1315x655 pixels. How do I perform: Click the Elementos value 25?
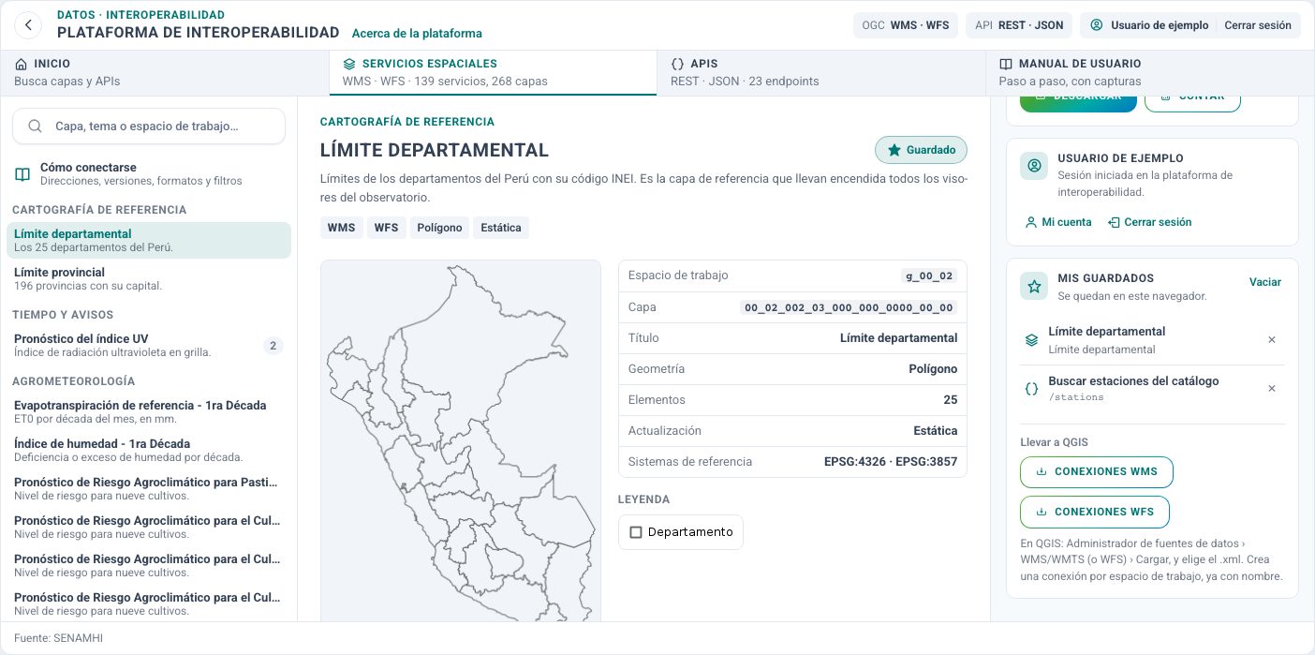pyautogui.click(x=951, y=400)
